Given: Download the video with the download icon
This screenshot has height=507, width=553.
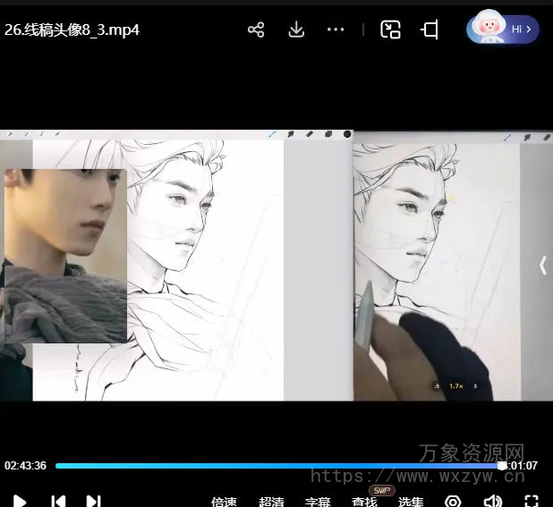Looking at the screenshot, I should [296, 30].
